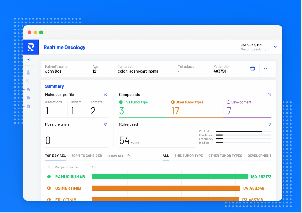The width and height of the screenshot is (302, 213).
Task: Expand the sidebar with the arrow icon
Action: coord(28,60)
